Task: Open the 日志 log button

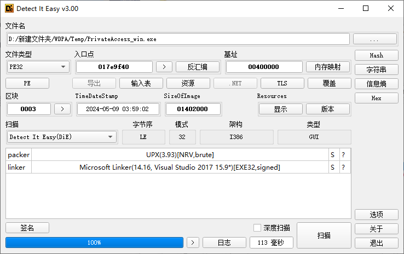Action: click(224, 243)
